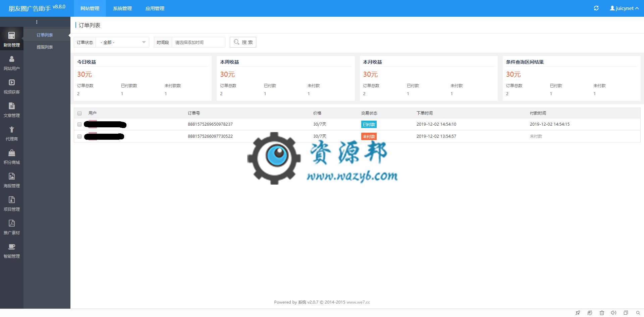Click the 价格 column header
Image resolution: width=644 pixels, height=317 pixels.
tap(317, 113)
